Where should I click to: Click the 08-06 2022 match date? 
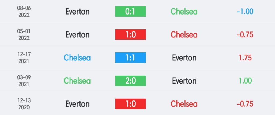coord(24,12)
